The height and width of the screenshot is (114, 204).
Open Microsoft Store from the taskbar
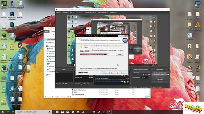pos(57,112)
